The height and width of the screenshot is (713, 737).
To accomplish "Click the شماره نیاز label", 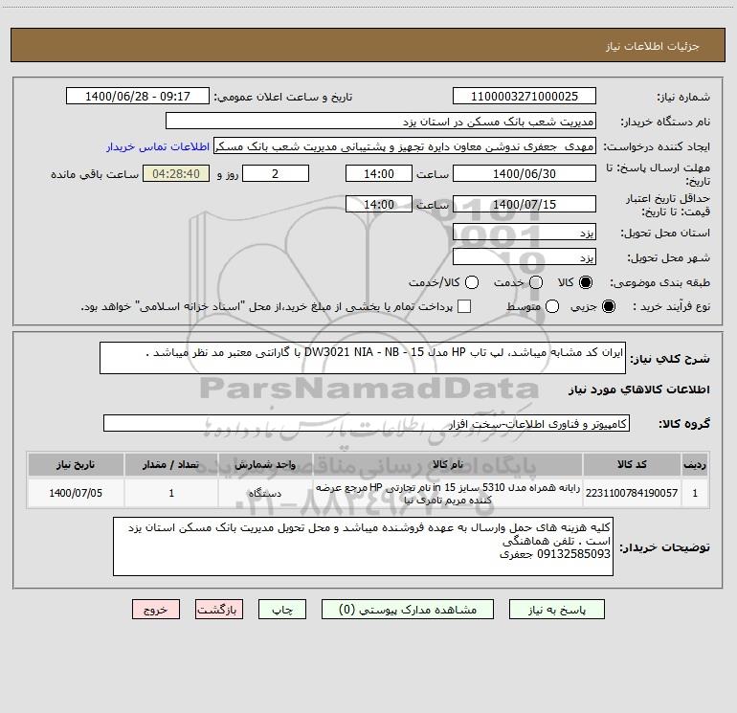I will click(x=683, y=98).
